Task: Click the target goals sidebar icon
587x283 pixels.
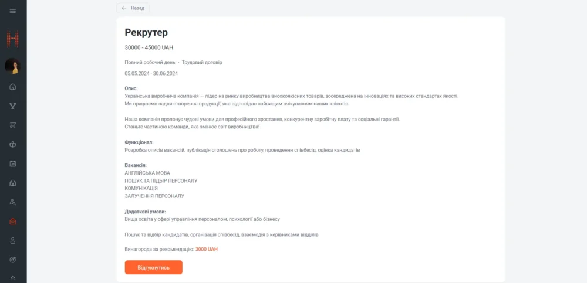Action: click(x=13, y=260)
